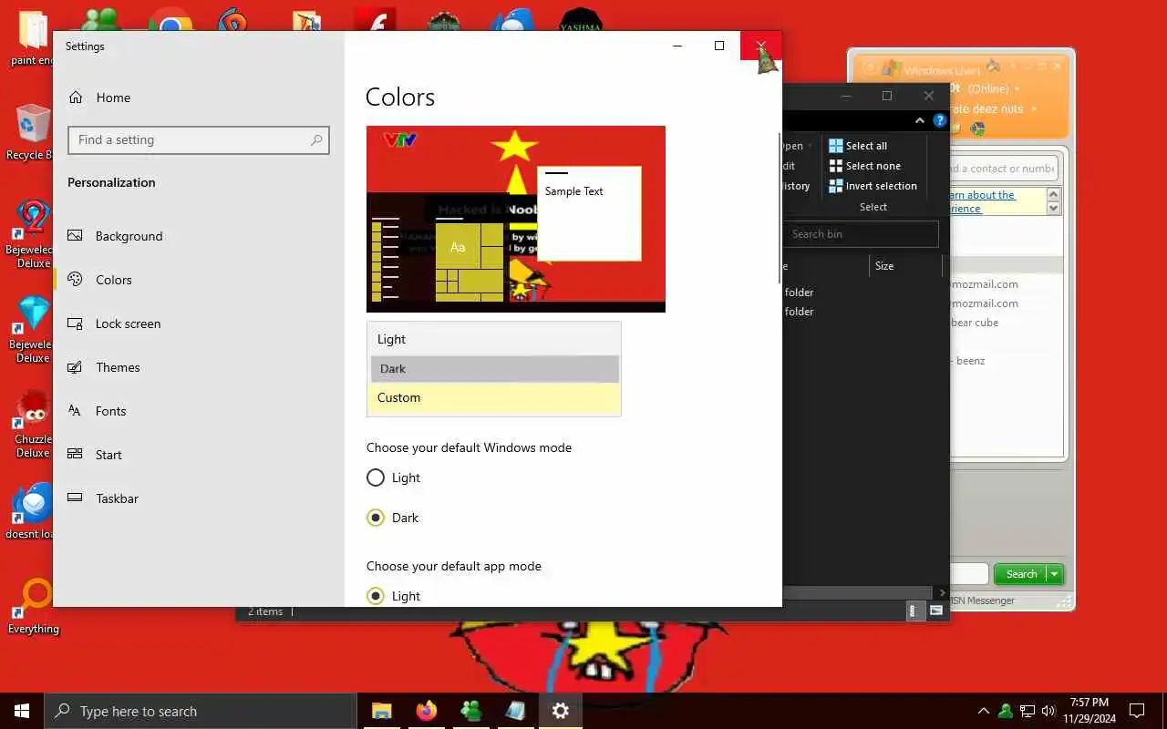
Task: Open the Action Center notification icon
Action: [x=1137, y=711]
